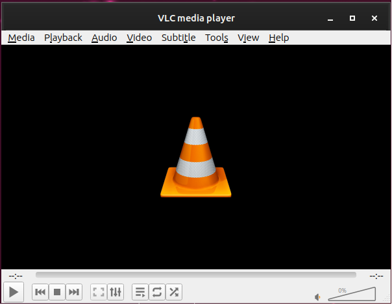The height and width of the screenshot is (305, 392).
Task: Maximize the VLC media player window
Action: [x=352, y=18]
